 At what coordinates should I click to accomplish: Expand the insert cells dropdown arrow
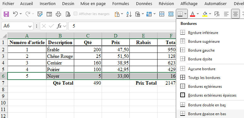pyautogui.click(x=155, y=14)
